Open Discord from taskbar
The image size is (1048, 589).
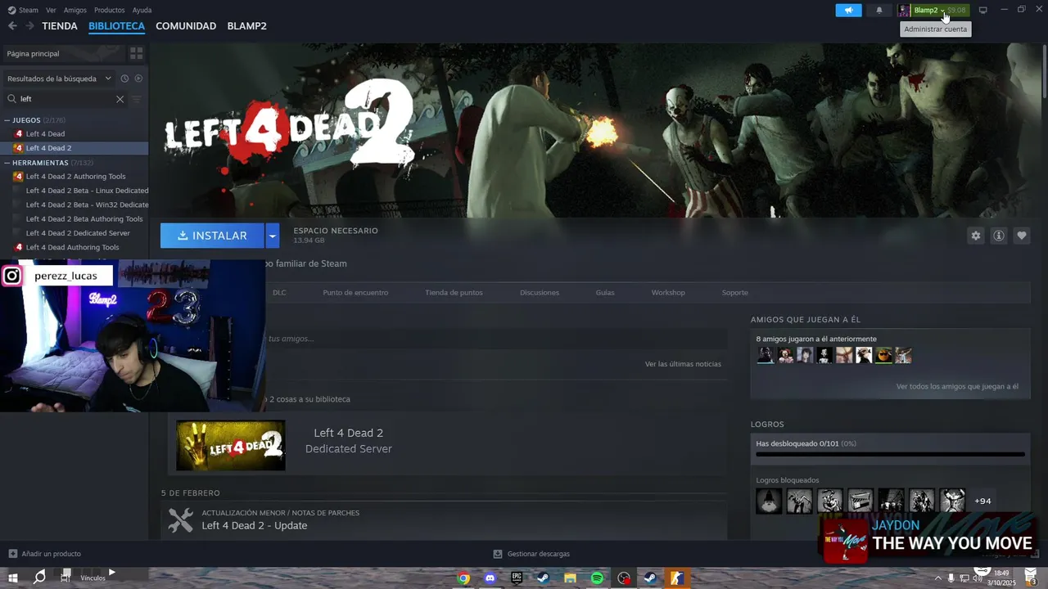pyautogui.click(x=490, y=578)
